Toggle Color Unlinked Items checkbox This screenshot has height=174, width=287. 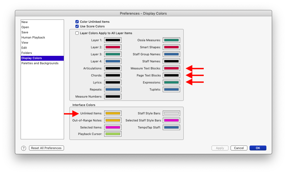pyautogui.click(x=77, y=22)
